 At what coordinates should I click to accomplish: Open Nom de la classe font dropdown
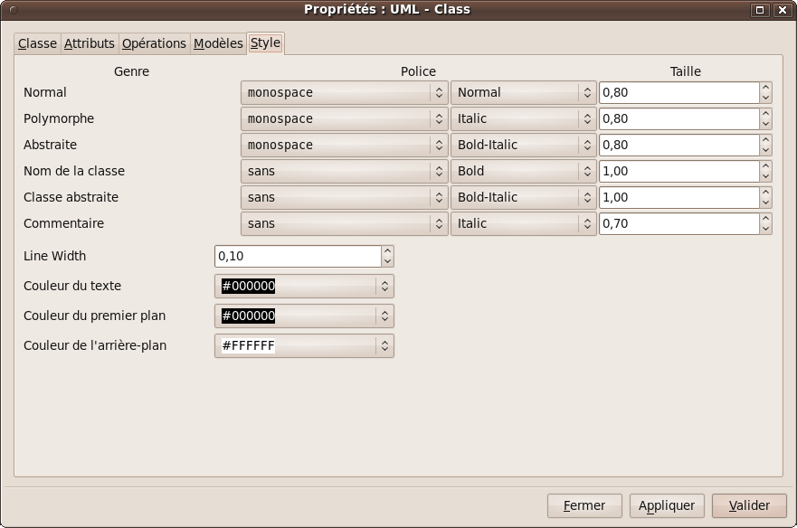click(x=344, y=171)
